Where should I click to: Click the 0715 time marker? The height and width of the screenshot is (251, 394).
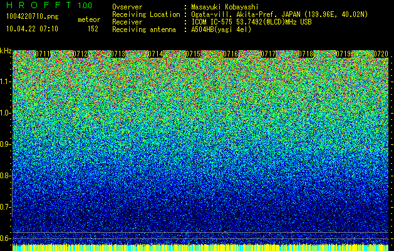click(x=193, y=54)
